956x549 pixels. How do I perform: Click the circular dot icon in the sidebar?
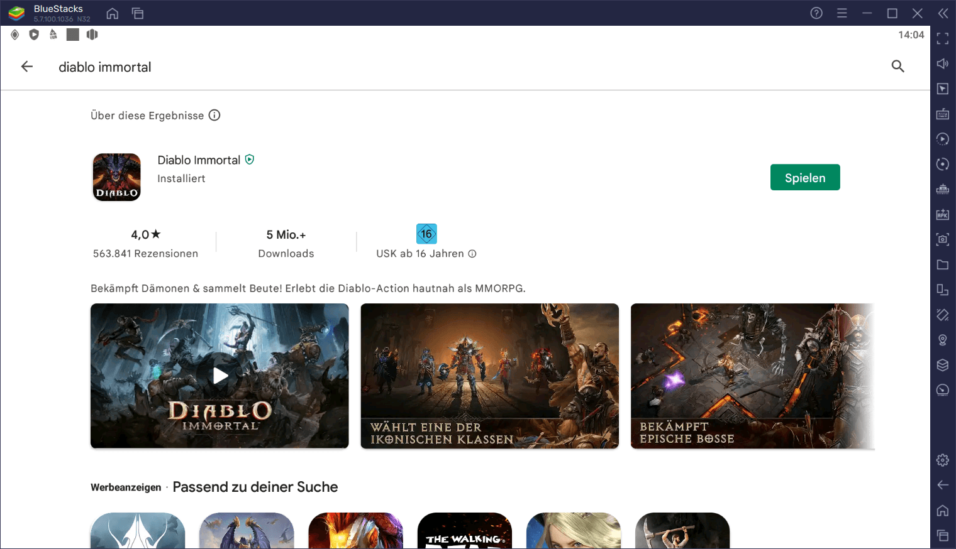(943, 164)
